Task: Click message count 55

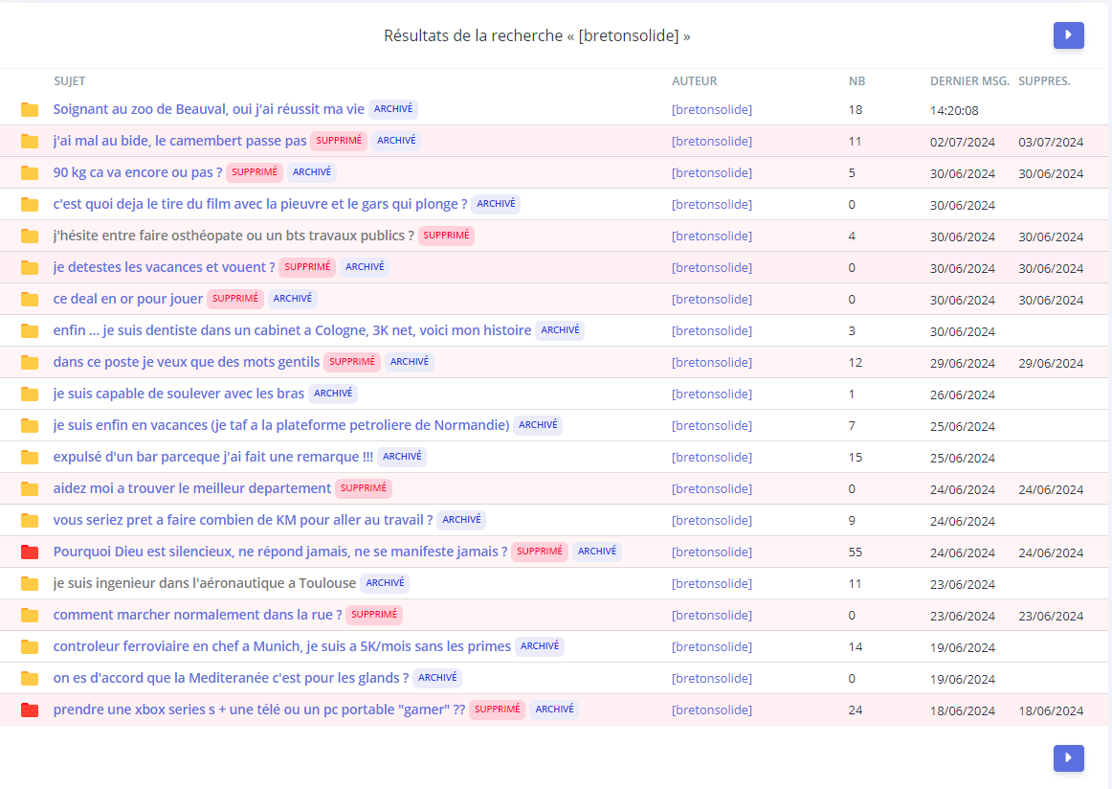Action: [856, 552]
